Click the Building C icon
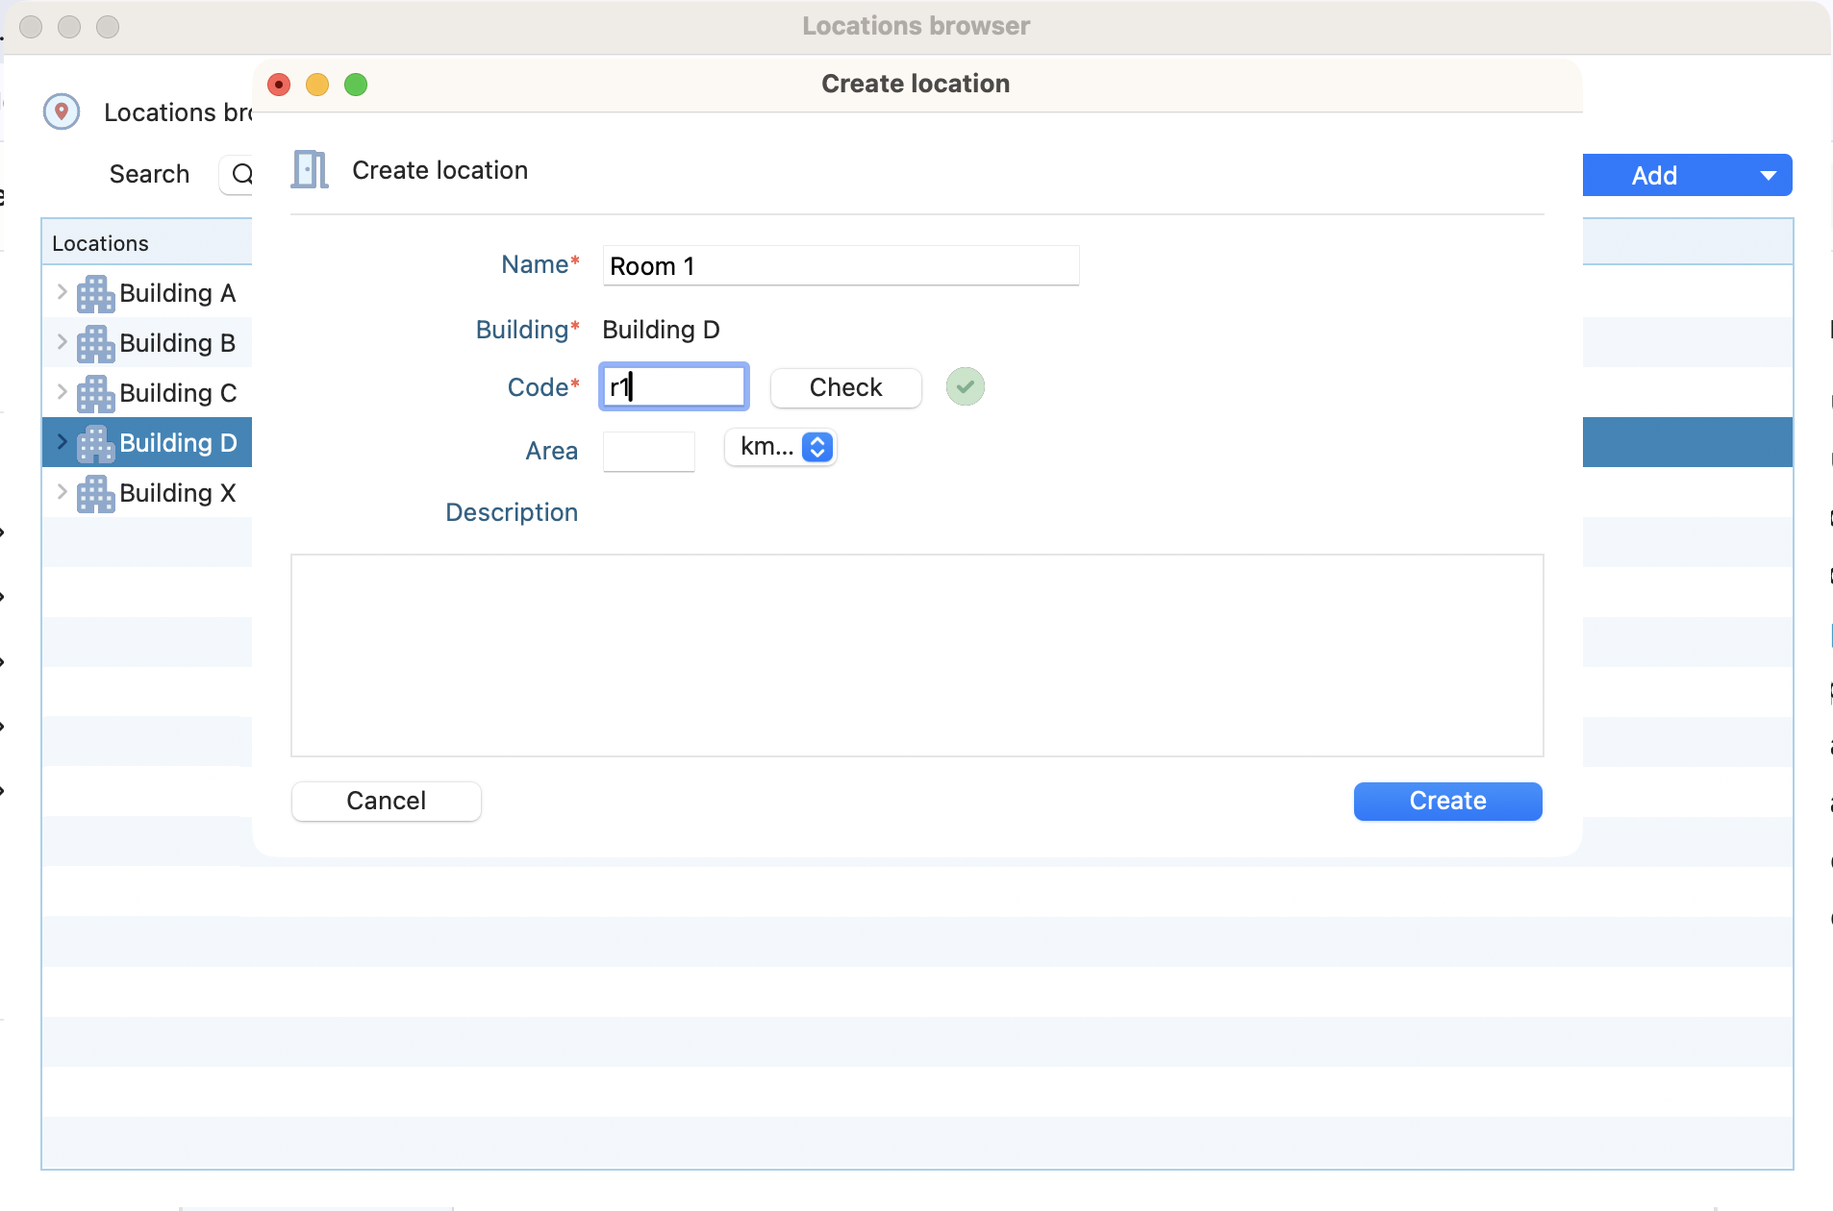The height and width of the screenshot is (1211, 1833). tap(95, 394)
